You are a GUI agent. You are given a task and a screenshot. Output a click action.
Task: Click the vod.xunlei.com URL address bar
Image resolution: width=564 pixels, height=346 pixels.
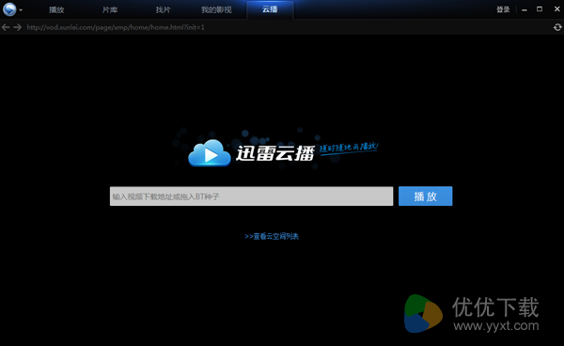[x=116, y=27]
